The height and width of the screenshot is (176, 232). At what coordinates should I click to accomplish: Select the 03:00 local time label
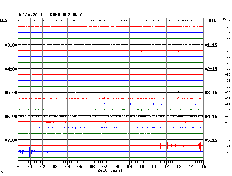[11, 45]
